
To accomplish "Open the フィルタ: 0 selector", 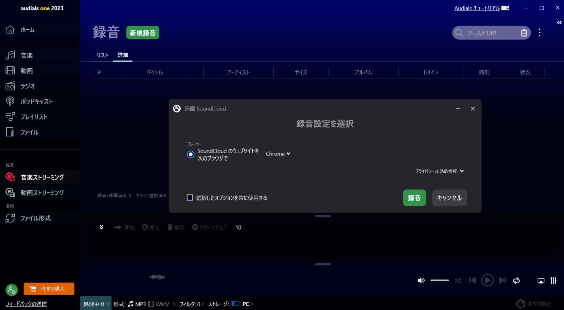I will point(190,304).
